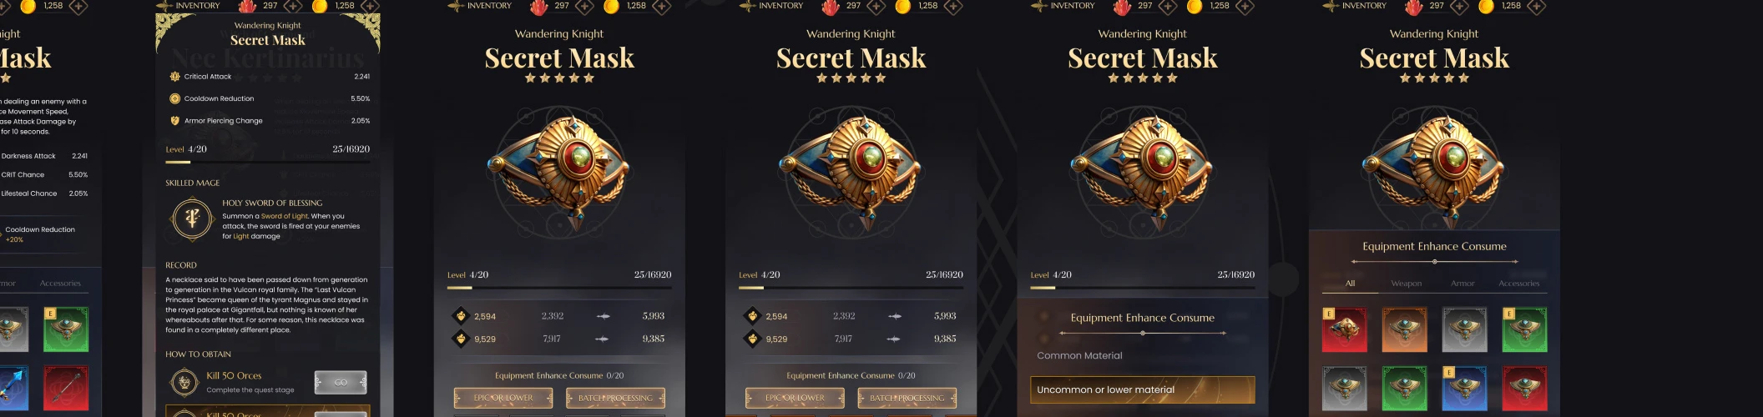This screenshot has height=417, width=1763.
Task: Select the blue bow and arrow item
Action: pyautogui.click(x=12, y=388)
